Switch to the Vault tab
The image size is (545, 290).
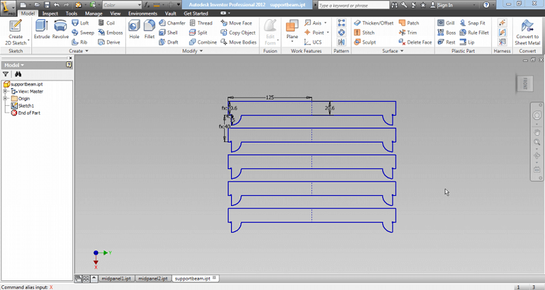point(170,13)
